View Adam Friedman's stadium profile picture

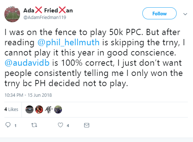tap(12, 14)
